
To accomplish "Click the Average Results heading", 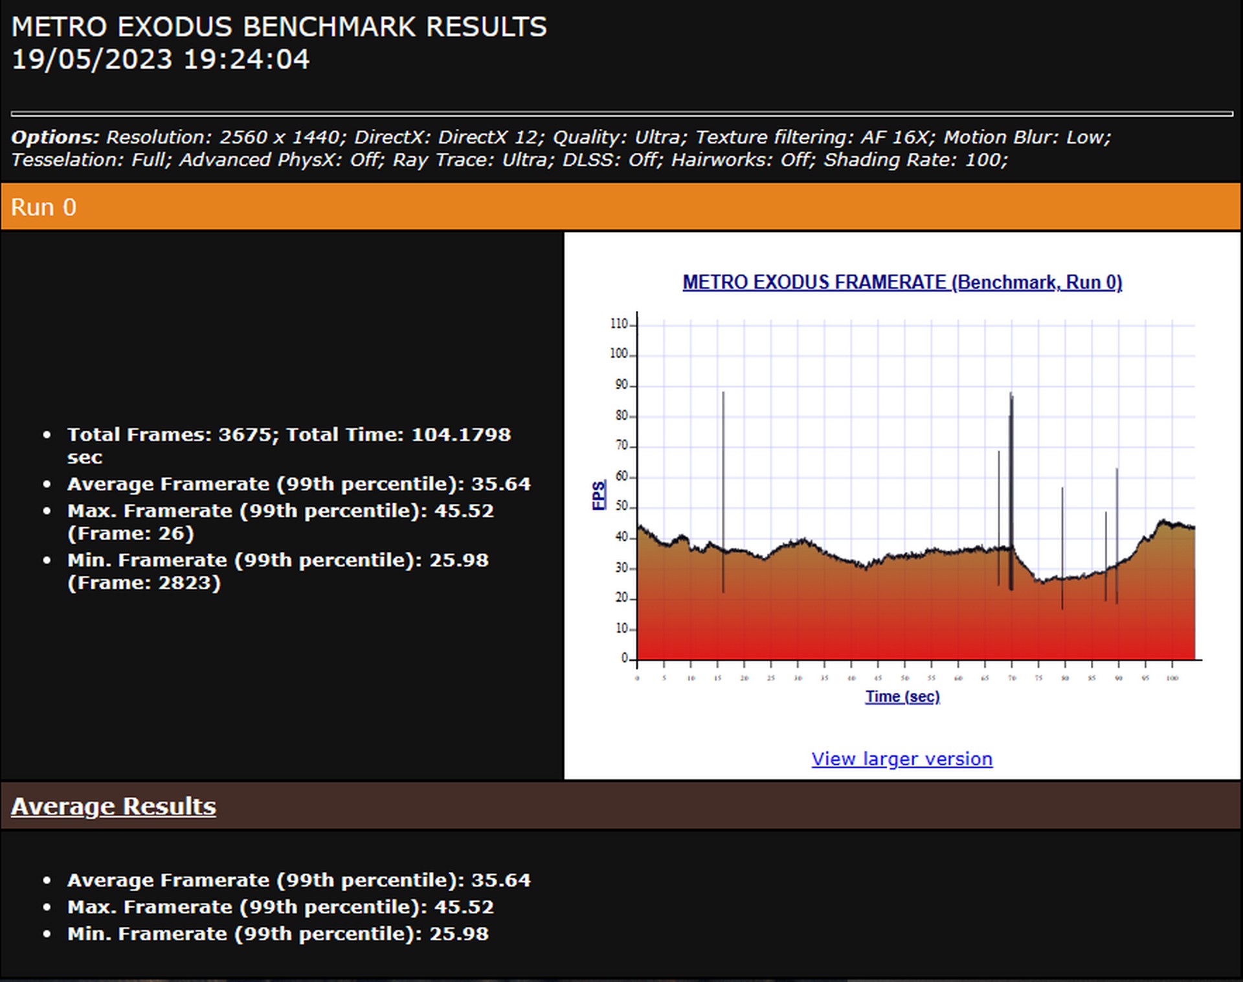I will click(113, 806).
